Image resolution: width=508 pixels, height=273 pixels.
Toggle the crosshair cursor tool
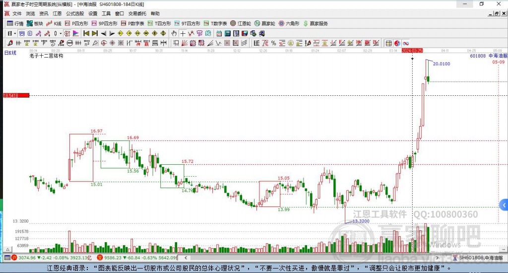[183, 33]
